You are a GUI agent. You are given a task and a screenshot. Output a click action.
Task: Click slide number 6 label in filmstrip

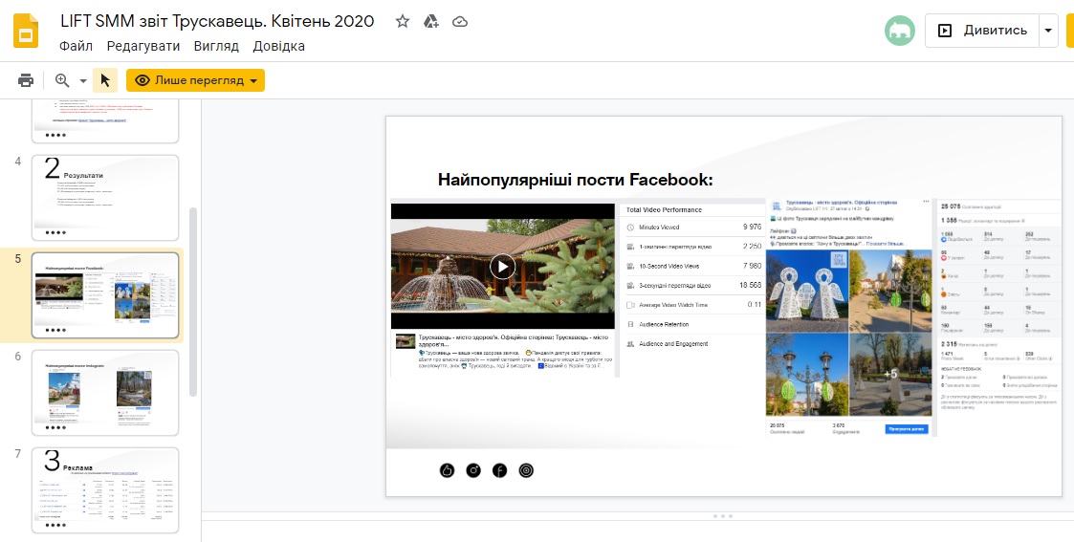(18, 357)
